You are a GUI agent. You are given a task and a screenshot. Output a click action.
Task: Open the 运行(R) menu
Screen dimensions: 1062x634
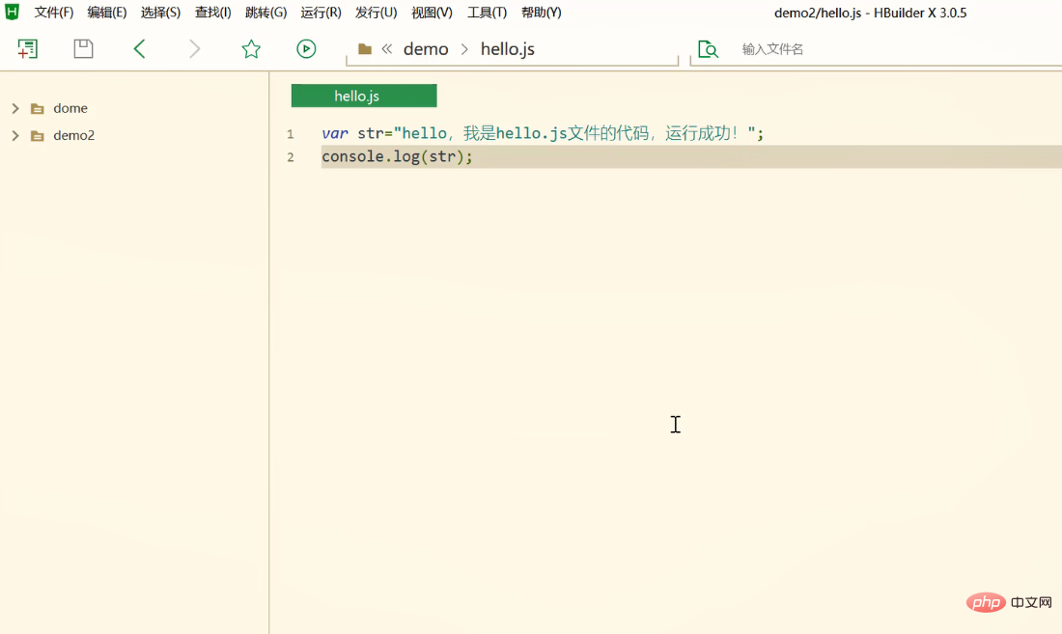(x=321, y=13)
